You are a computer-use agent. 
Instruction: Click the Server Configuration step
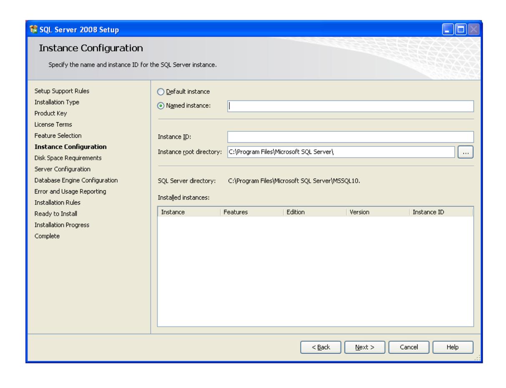(x=63, y=169)
